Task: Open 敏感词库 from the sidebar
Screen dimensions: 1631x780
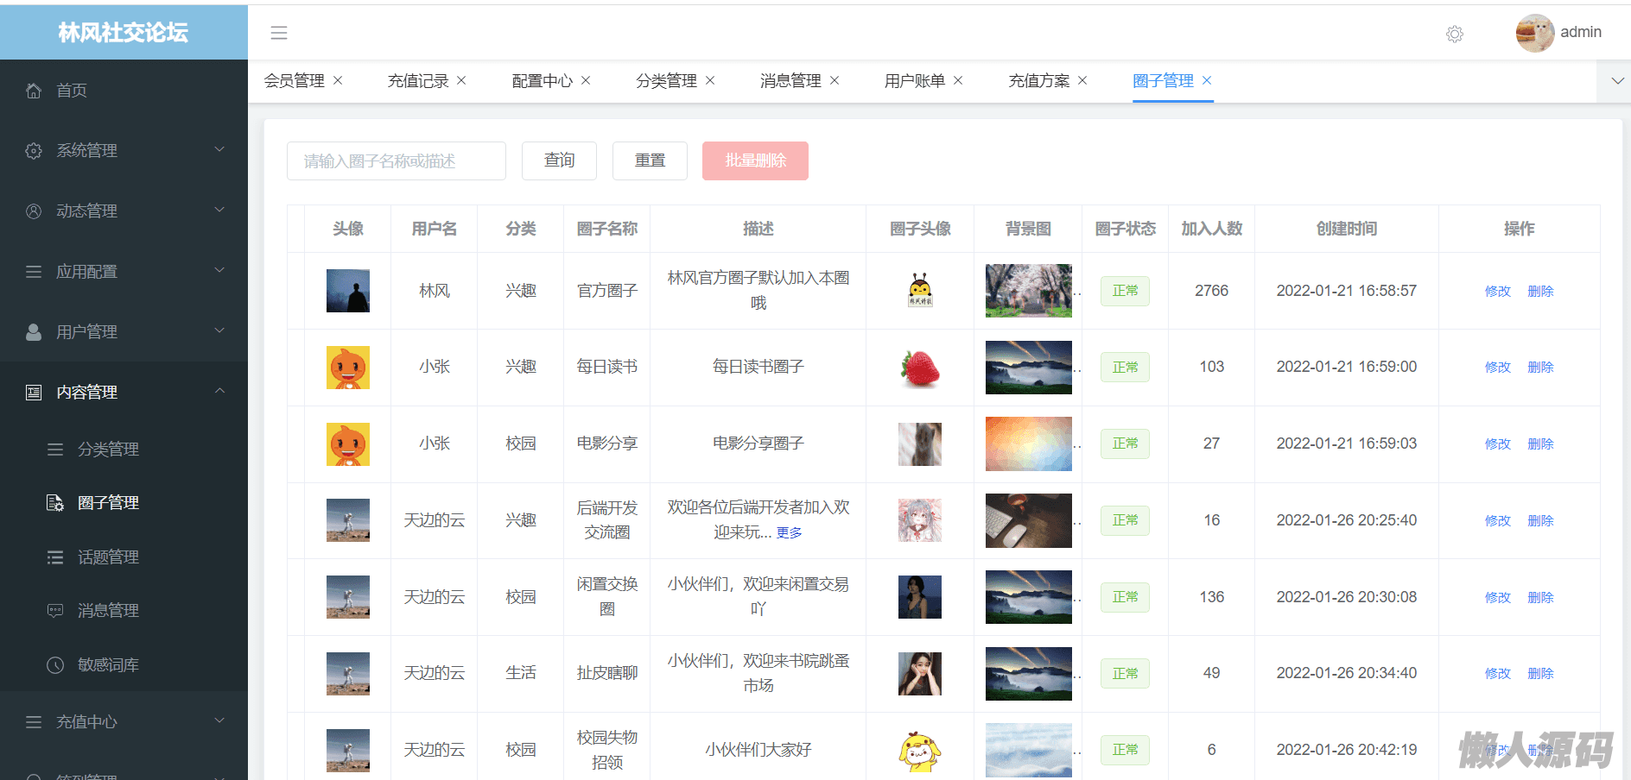Action: [x=108, y=665]
